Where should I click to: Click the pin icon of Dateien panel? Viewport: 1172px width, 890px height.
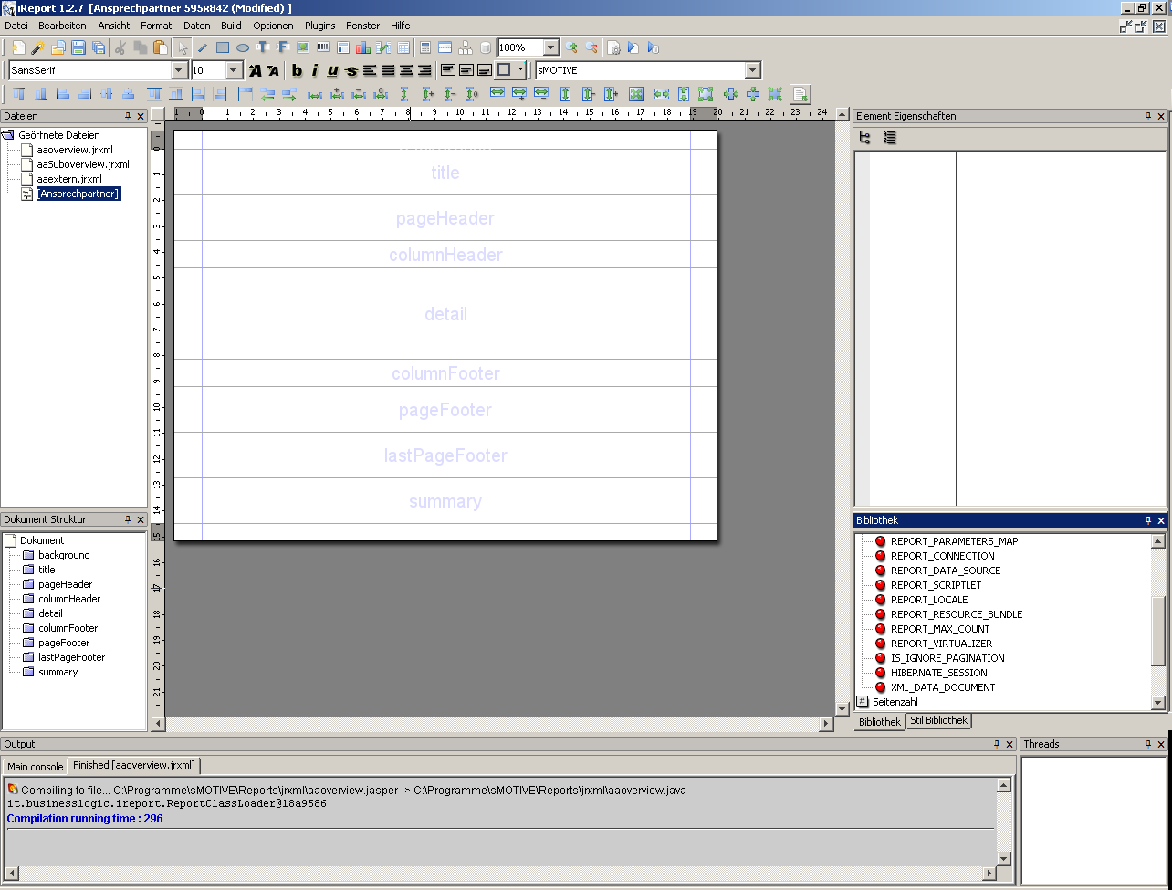coord(128,116)
